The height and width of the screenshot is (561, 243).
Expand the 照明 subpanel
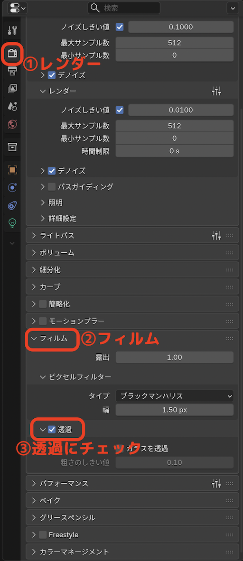(x=43, y=203)
